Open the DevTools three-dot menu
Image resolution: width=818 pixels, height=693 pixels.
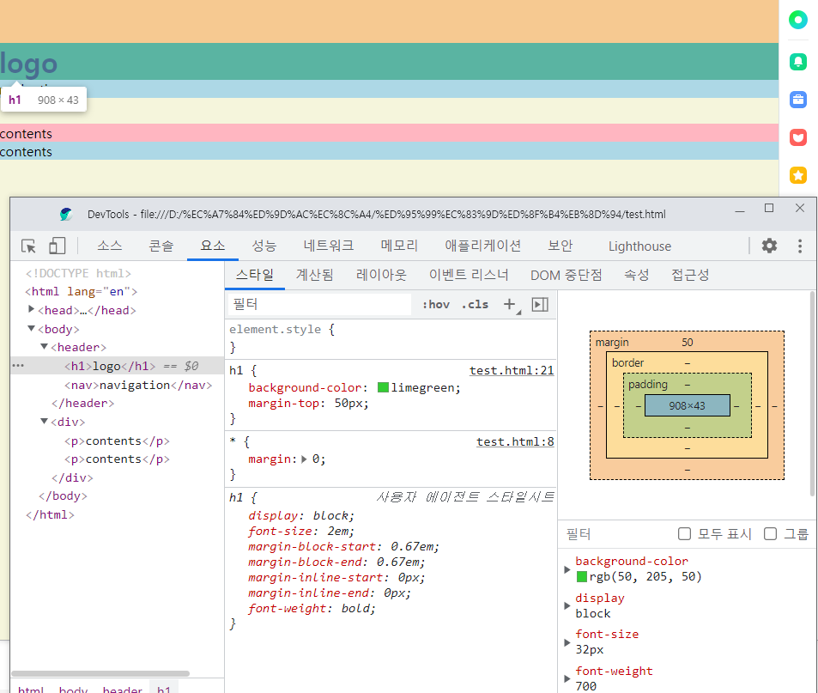(x=800, y=246)
